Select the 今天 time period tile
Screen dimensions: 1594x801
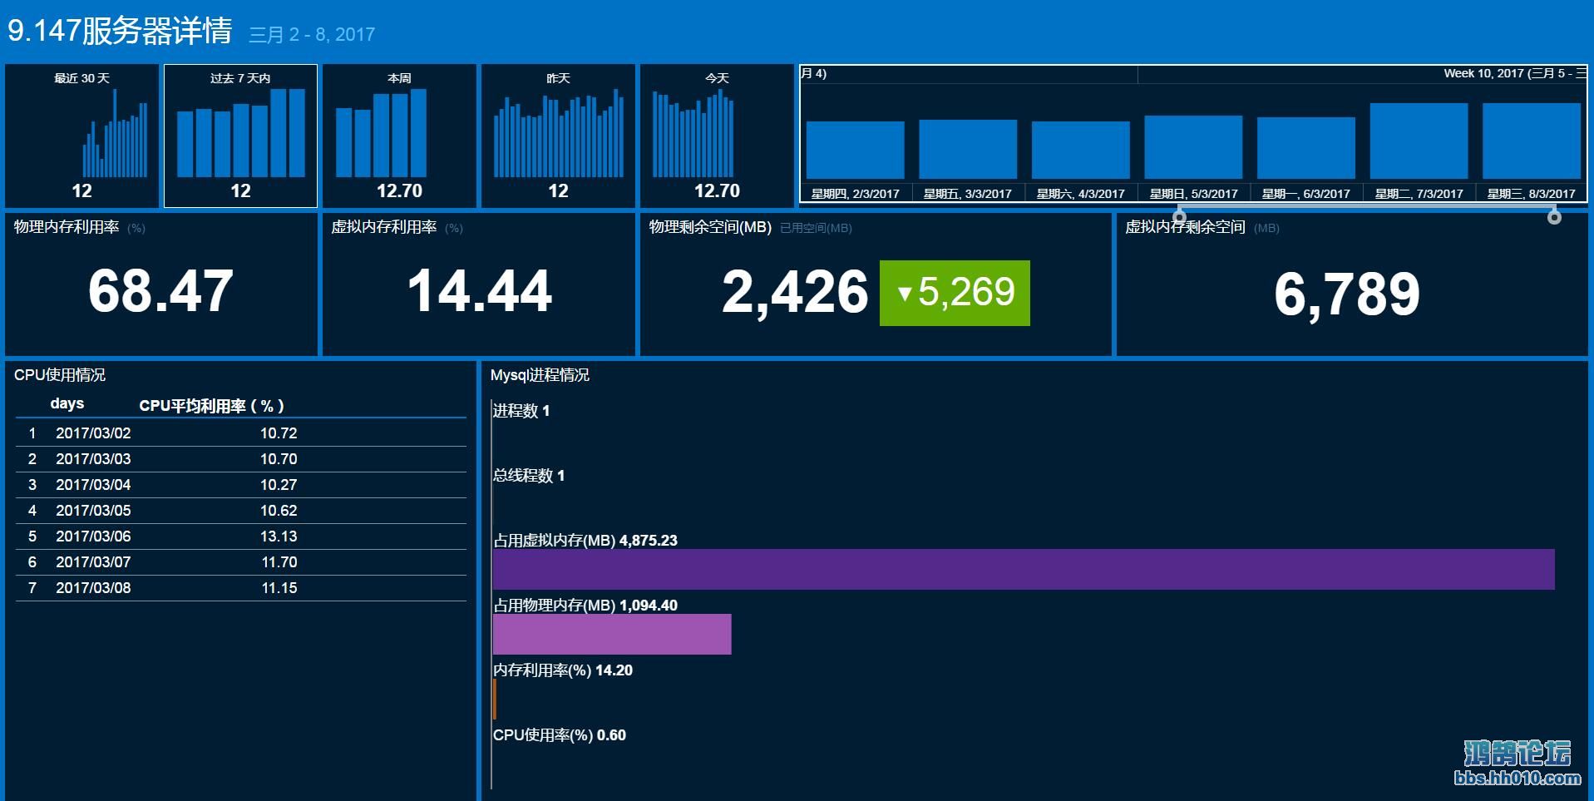(x=717, y=136)
